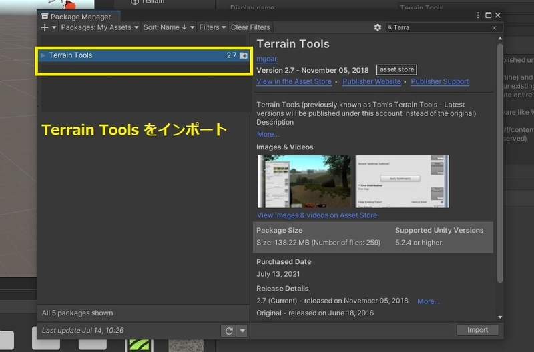Click import icon on Terrain Tools row
534x352 pixels.
(x=244, y=55)
